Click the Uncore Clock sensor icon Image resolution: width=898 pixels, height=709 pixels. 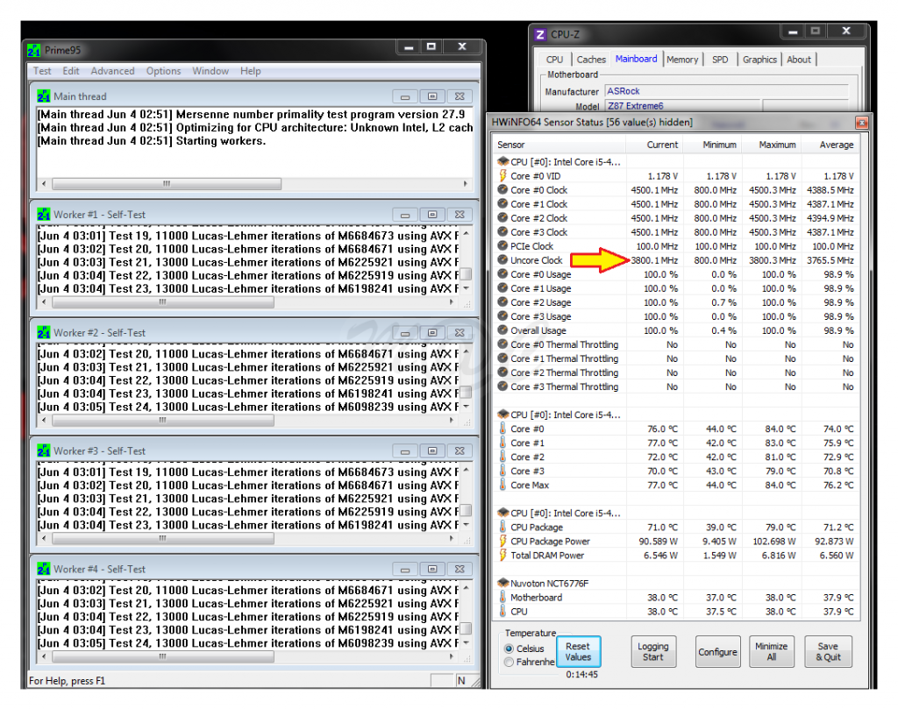(502, 260)
